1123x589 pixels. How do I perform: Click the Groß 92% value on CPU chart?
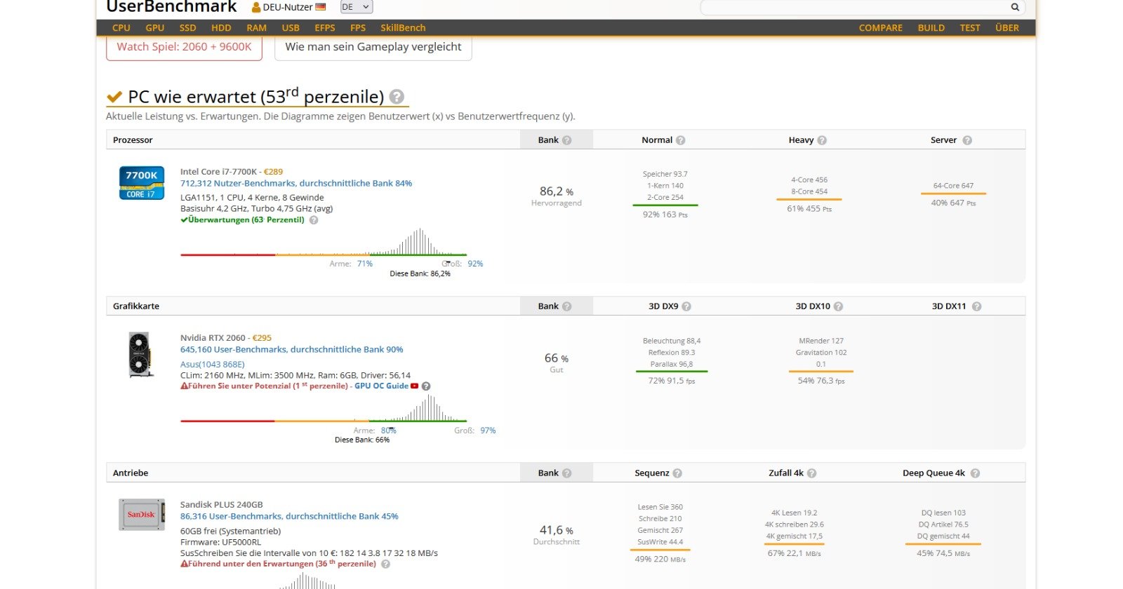point(475,264)
